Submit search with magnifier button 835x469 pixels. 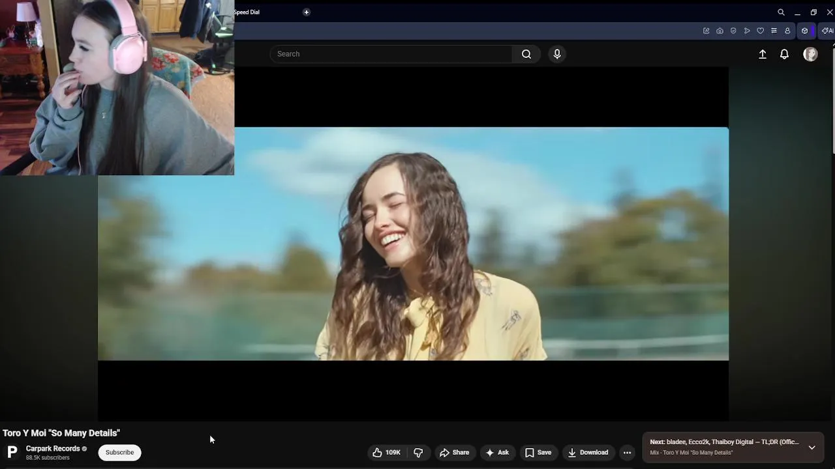526,54
